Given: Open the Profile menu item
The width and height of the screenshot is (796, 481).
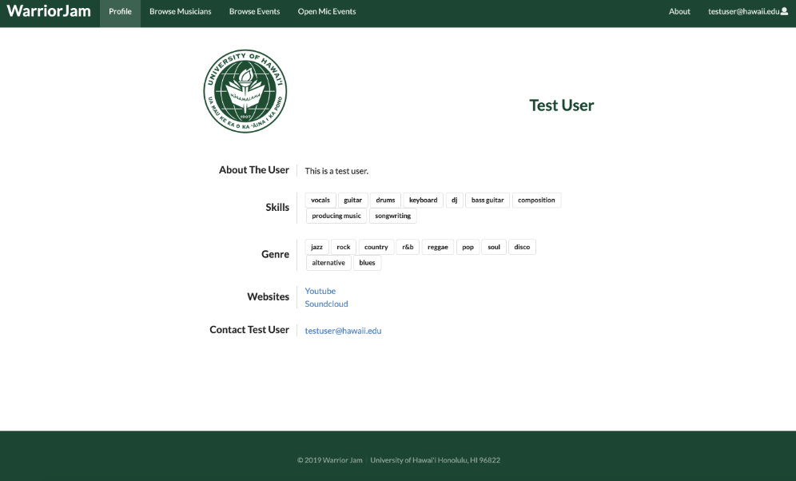Looking at the screenshot, I should [121, 11].
